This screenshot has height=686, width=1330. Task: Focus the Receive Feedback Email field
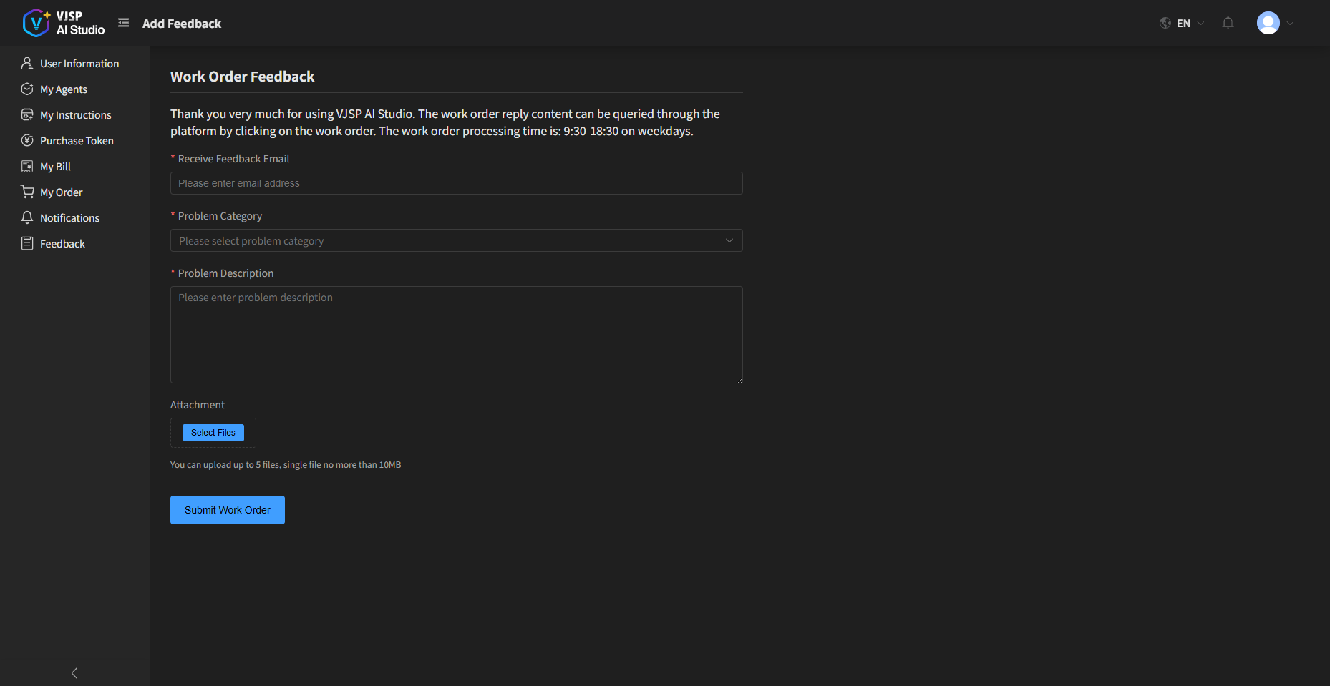pyautogui.click(x=456, y=183)
